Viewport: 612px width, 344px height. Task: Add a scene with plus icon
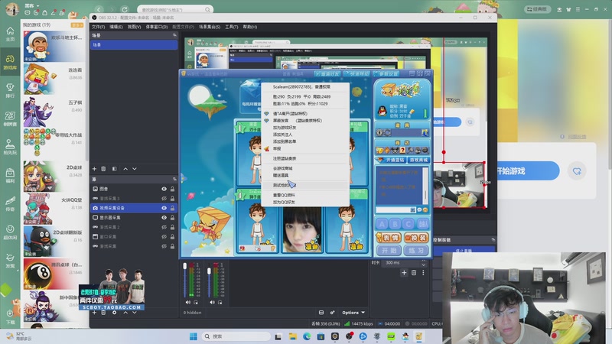click(x=94, y=169)
